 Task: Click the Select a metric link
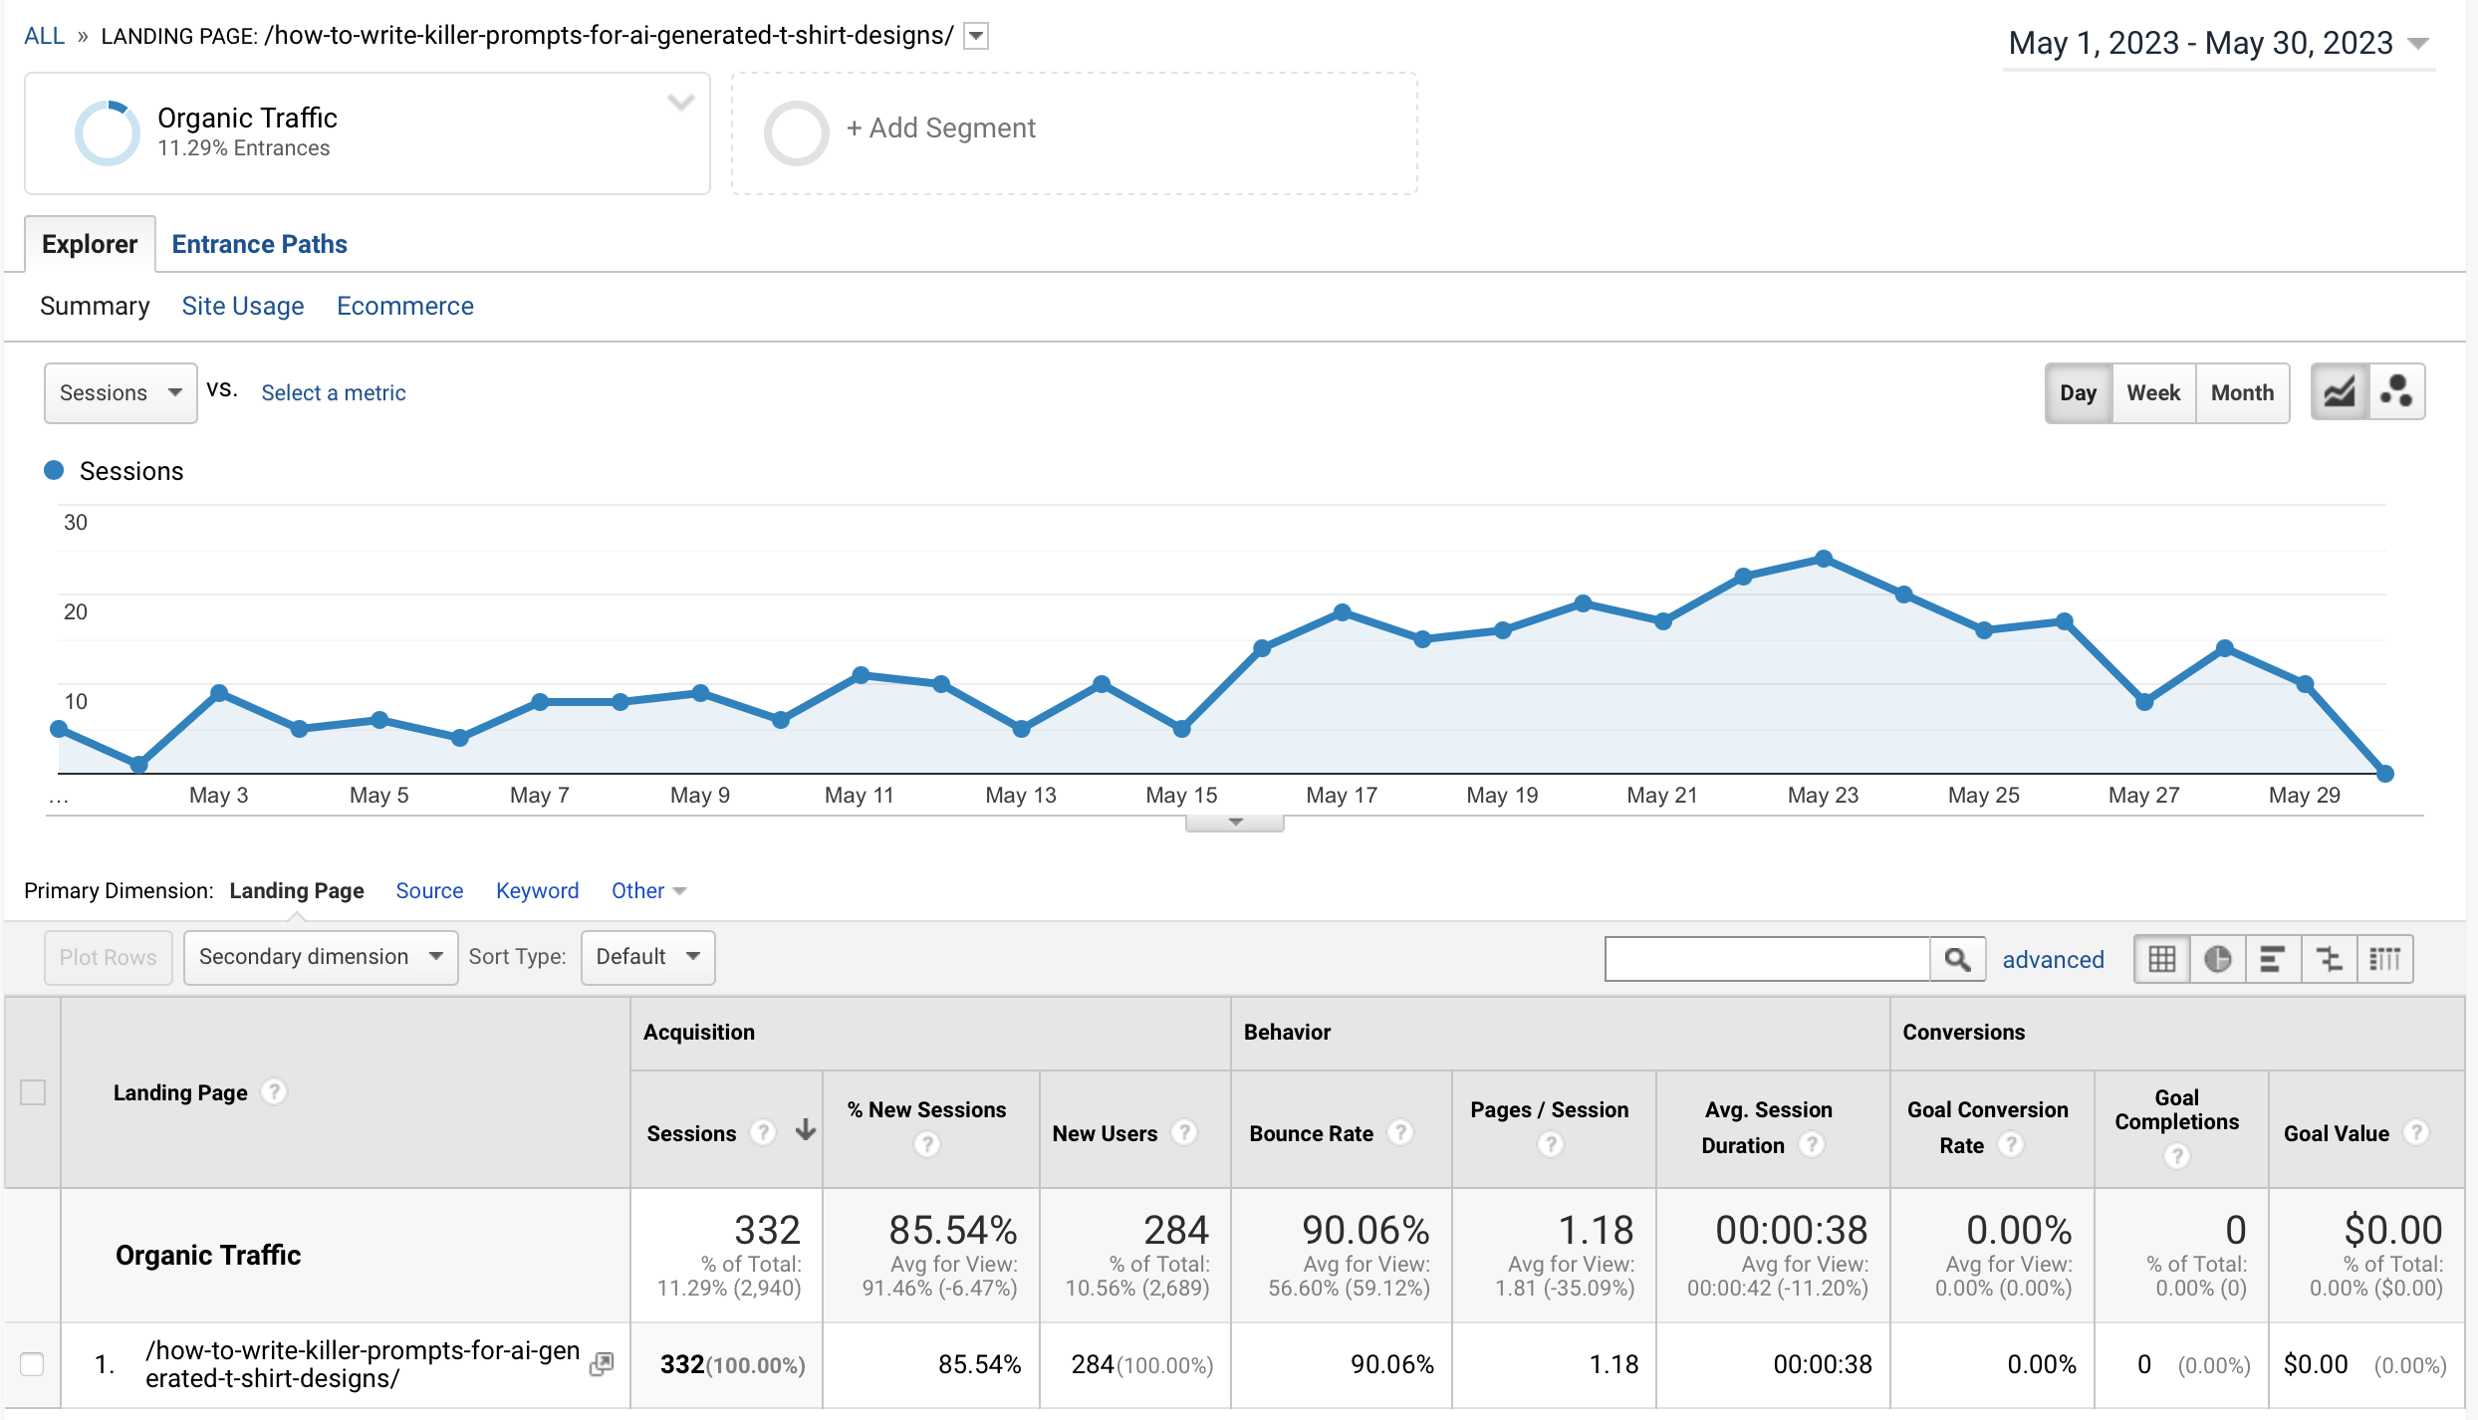(333, 392)
